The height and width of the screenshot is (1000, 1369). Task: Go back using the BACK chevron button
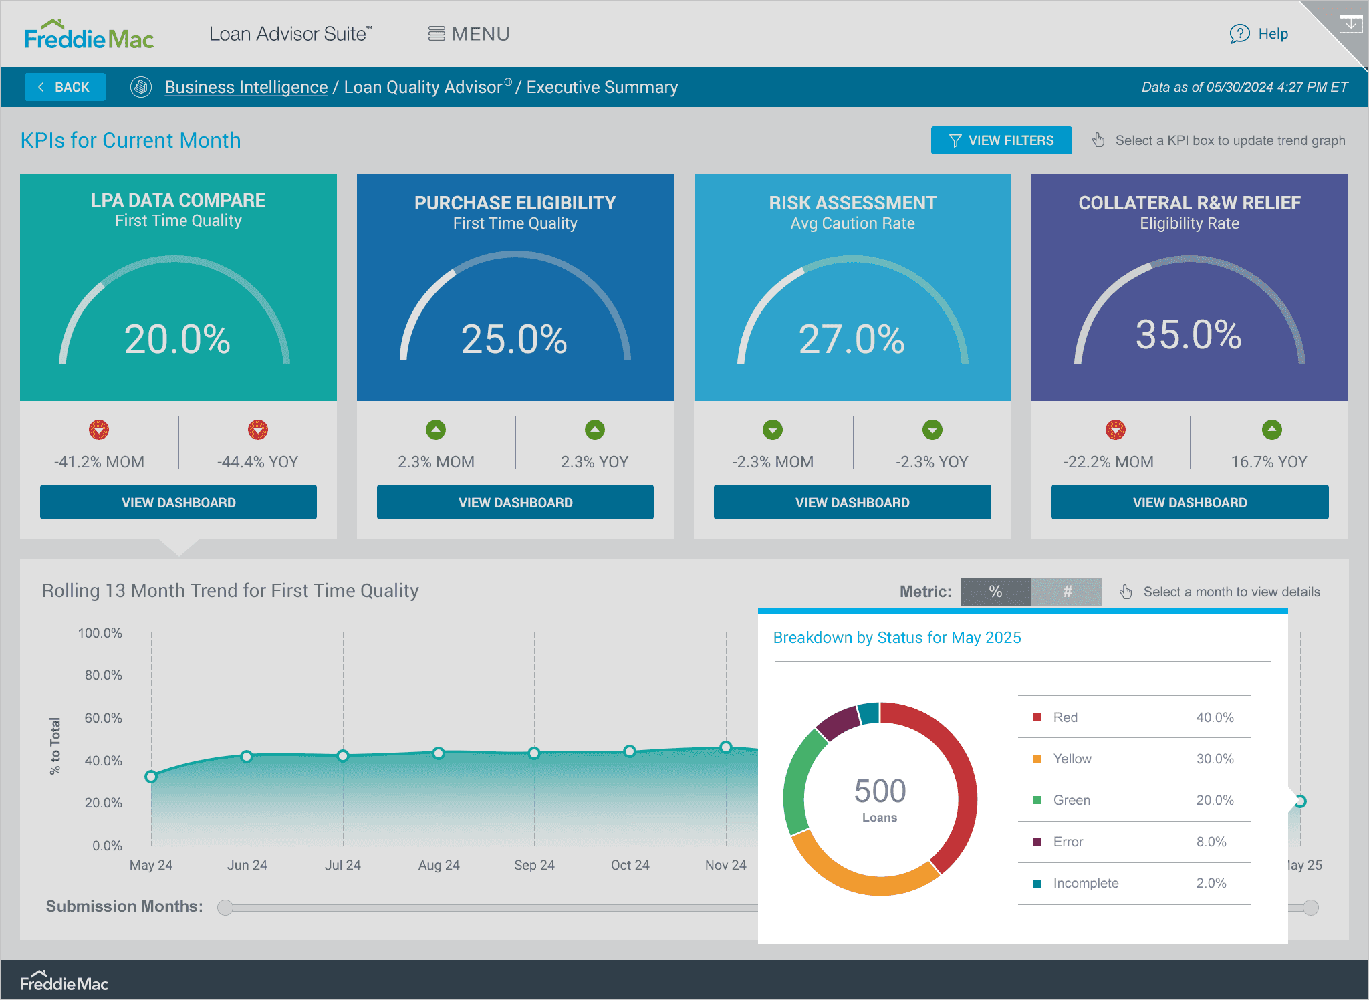point(65,87)
